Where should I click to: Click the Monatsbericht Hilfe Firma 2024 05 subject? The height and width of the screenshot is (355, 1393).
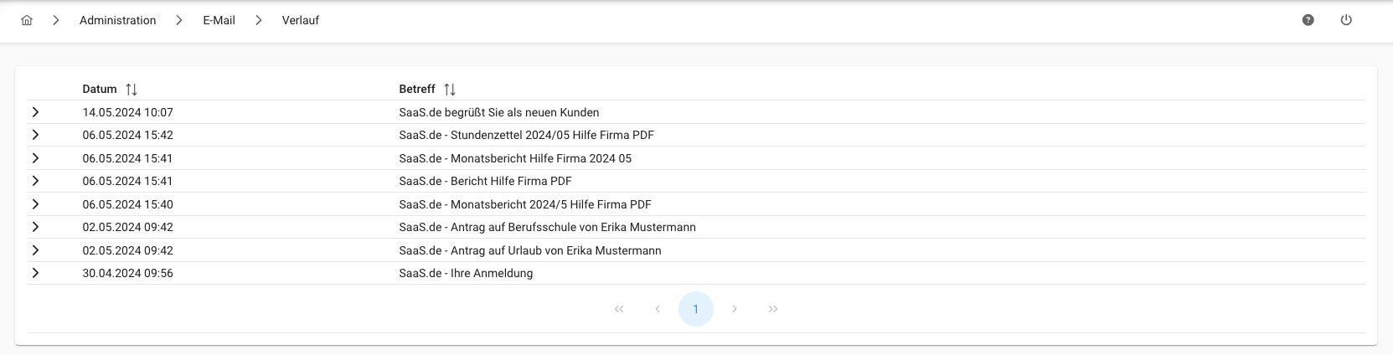(515, 158)
